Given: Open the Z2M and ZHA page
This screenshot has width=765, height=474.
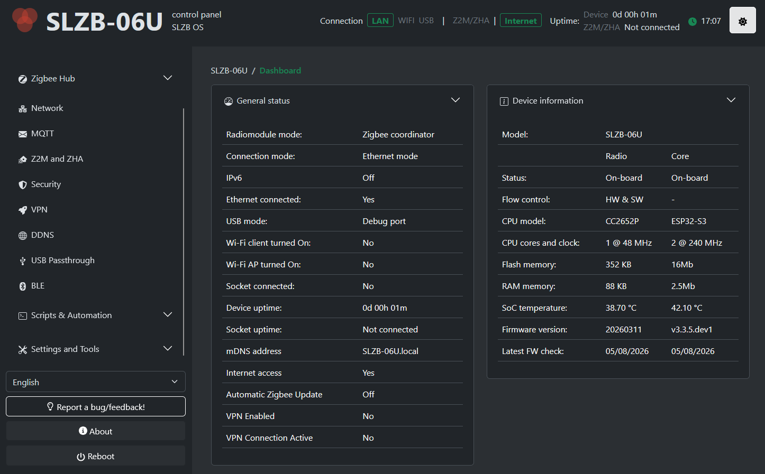Looking at the screenshot, I should click(x=57, y=159).
